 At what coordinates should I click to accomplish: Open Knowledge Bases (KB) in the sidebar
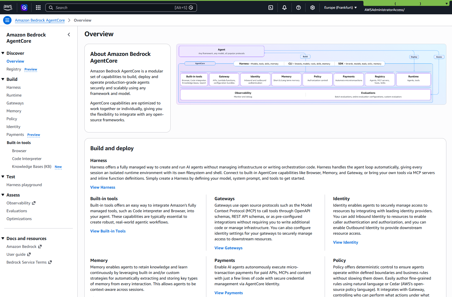tap(31, 166)
